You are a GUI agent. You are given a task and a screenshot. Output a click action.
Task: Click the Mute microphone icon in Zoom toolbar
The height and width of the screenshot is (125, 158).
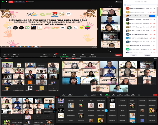(5, 55)
